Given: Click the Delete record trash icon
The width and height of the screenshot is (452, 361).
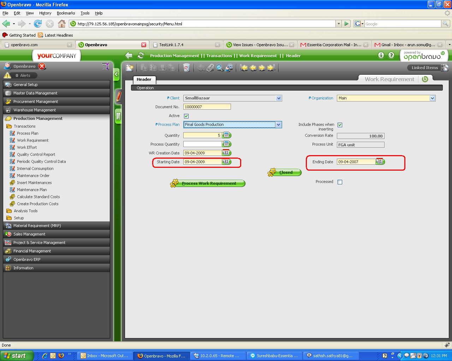Looking at the screenshot, I should 186,68.
